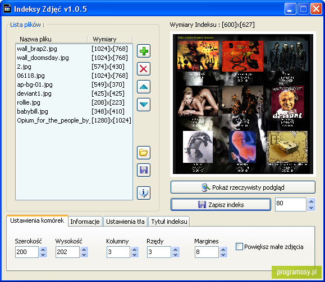The width and height of the screenshot is (325, 282).
Task: Decrease the quality value 80 with down arrow
Action: point(312,208)
